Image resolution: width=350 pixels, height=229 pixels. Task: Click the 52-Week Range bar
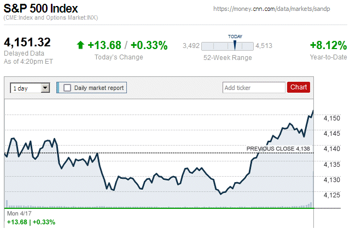click(x=227, y=46)
